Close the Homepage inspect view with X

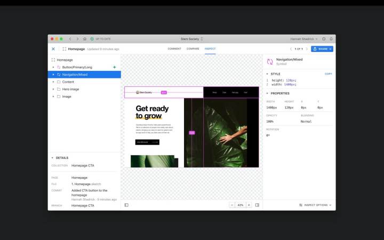(53, 49)
